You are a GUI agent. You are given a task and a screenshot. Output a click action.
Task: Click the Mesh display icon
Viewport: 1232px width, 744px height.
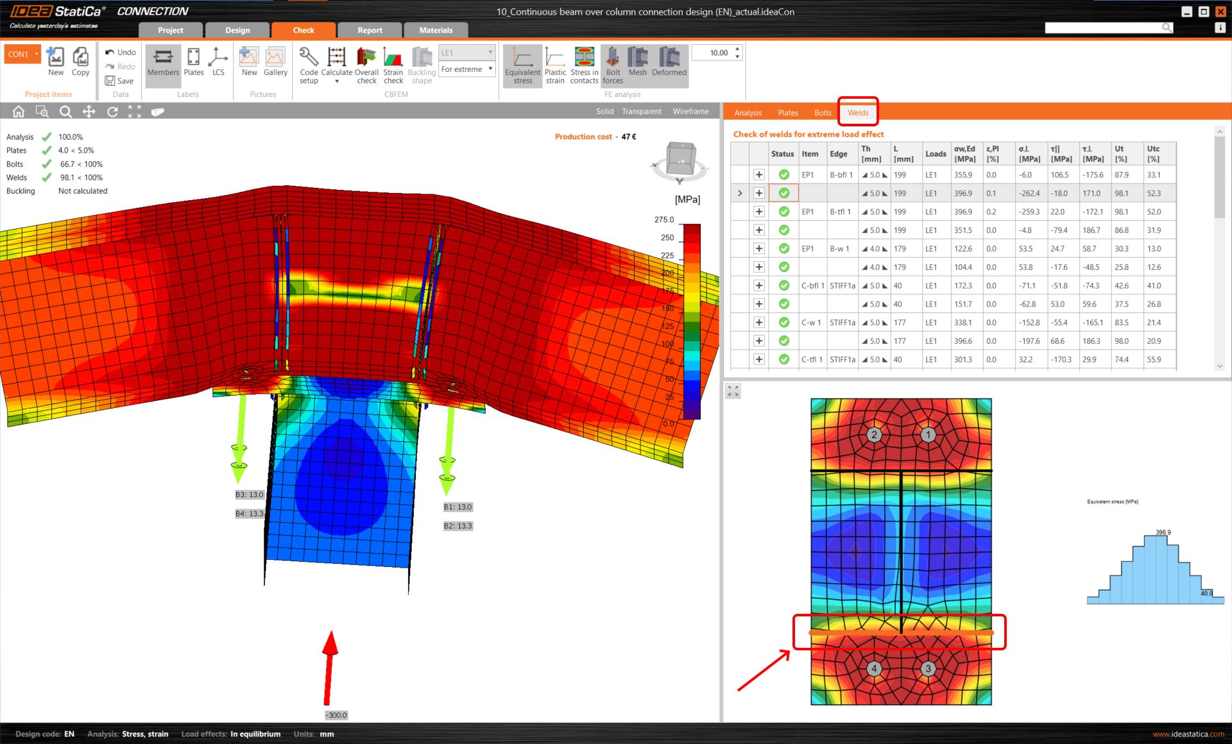637,65
